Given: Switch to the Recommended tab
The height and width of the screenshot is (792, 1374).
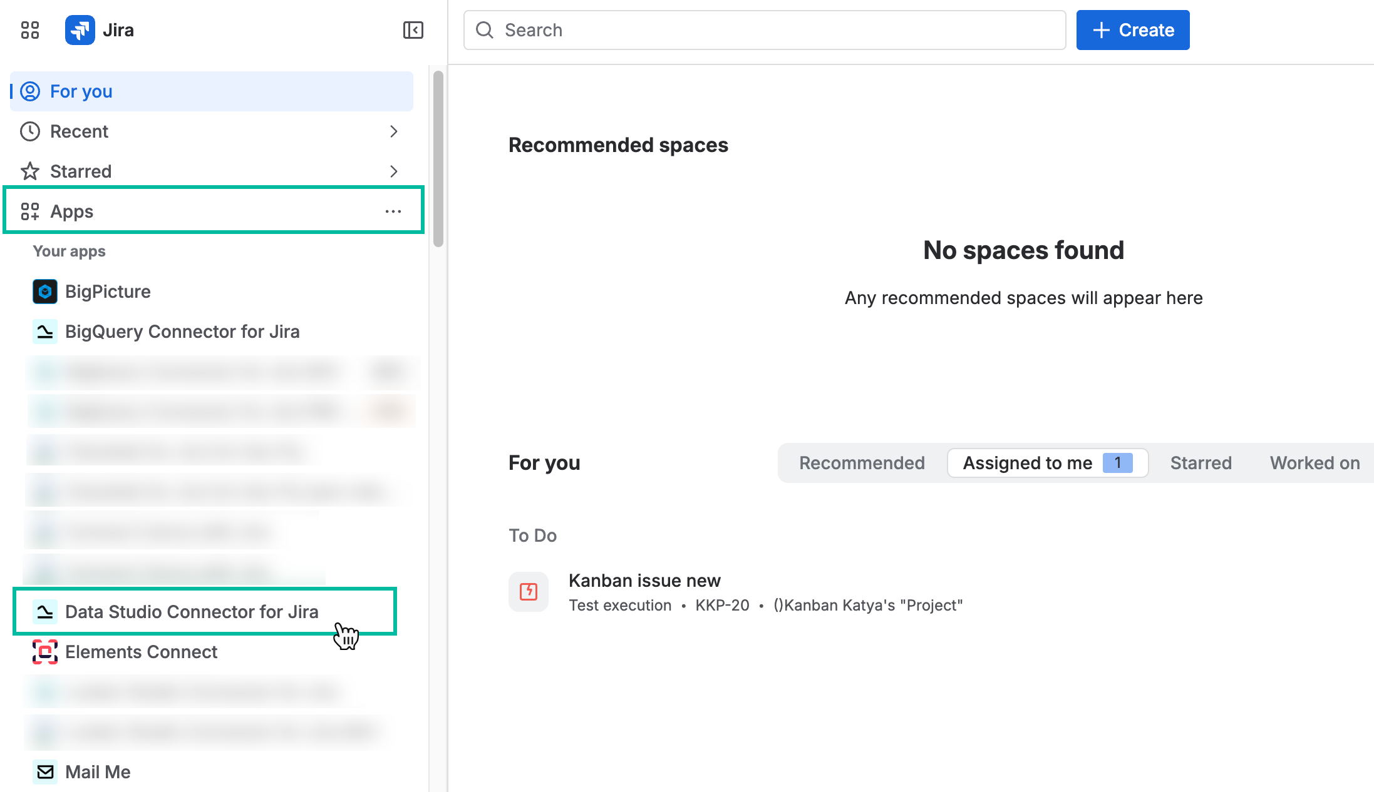Looking at the screenshot, I should 862,463.
